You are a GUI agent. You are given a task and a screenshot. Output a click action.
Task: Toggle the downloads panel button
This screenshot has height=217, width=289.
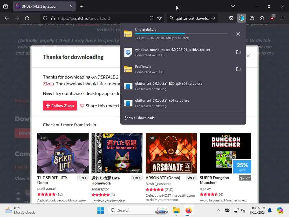click(x=242, y=18)
